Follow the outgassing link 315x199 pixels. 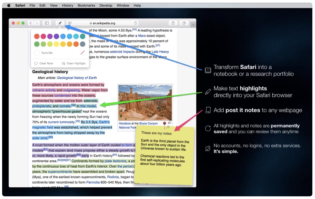[72, 90]
